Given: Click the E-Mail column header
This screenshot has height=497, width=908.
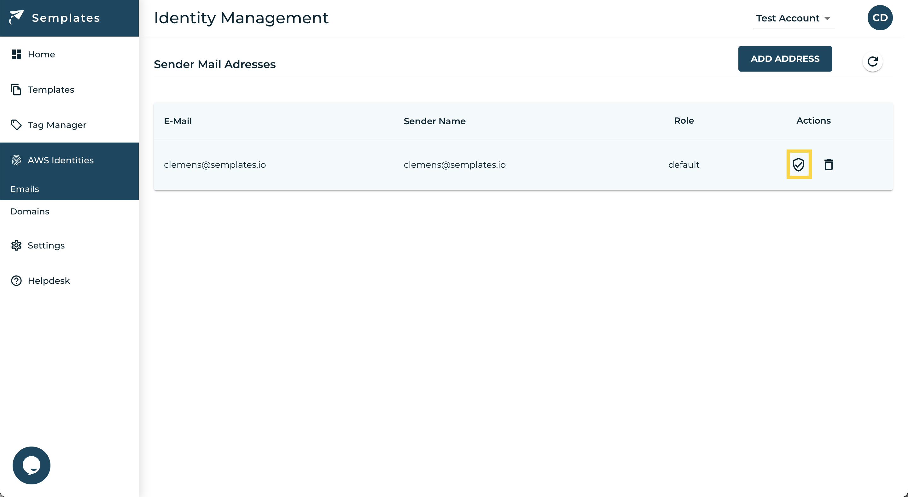Looking at the screenshot, I should pyautogui.click(x=178, y=121).
